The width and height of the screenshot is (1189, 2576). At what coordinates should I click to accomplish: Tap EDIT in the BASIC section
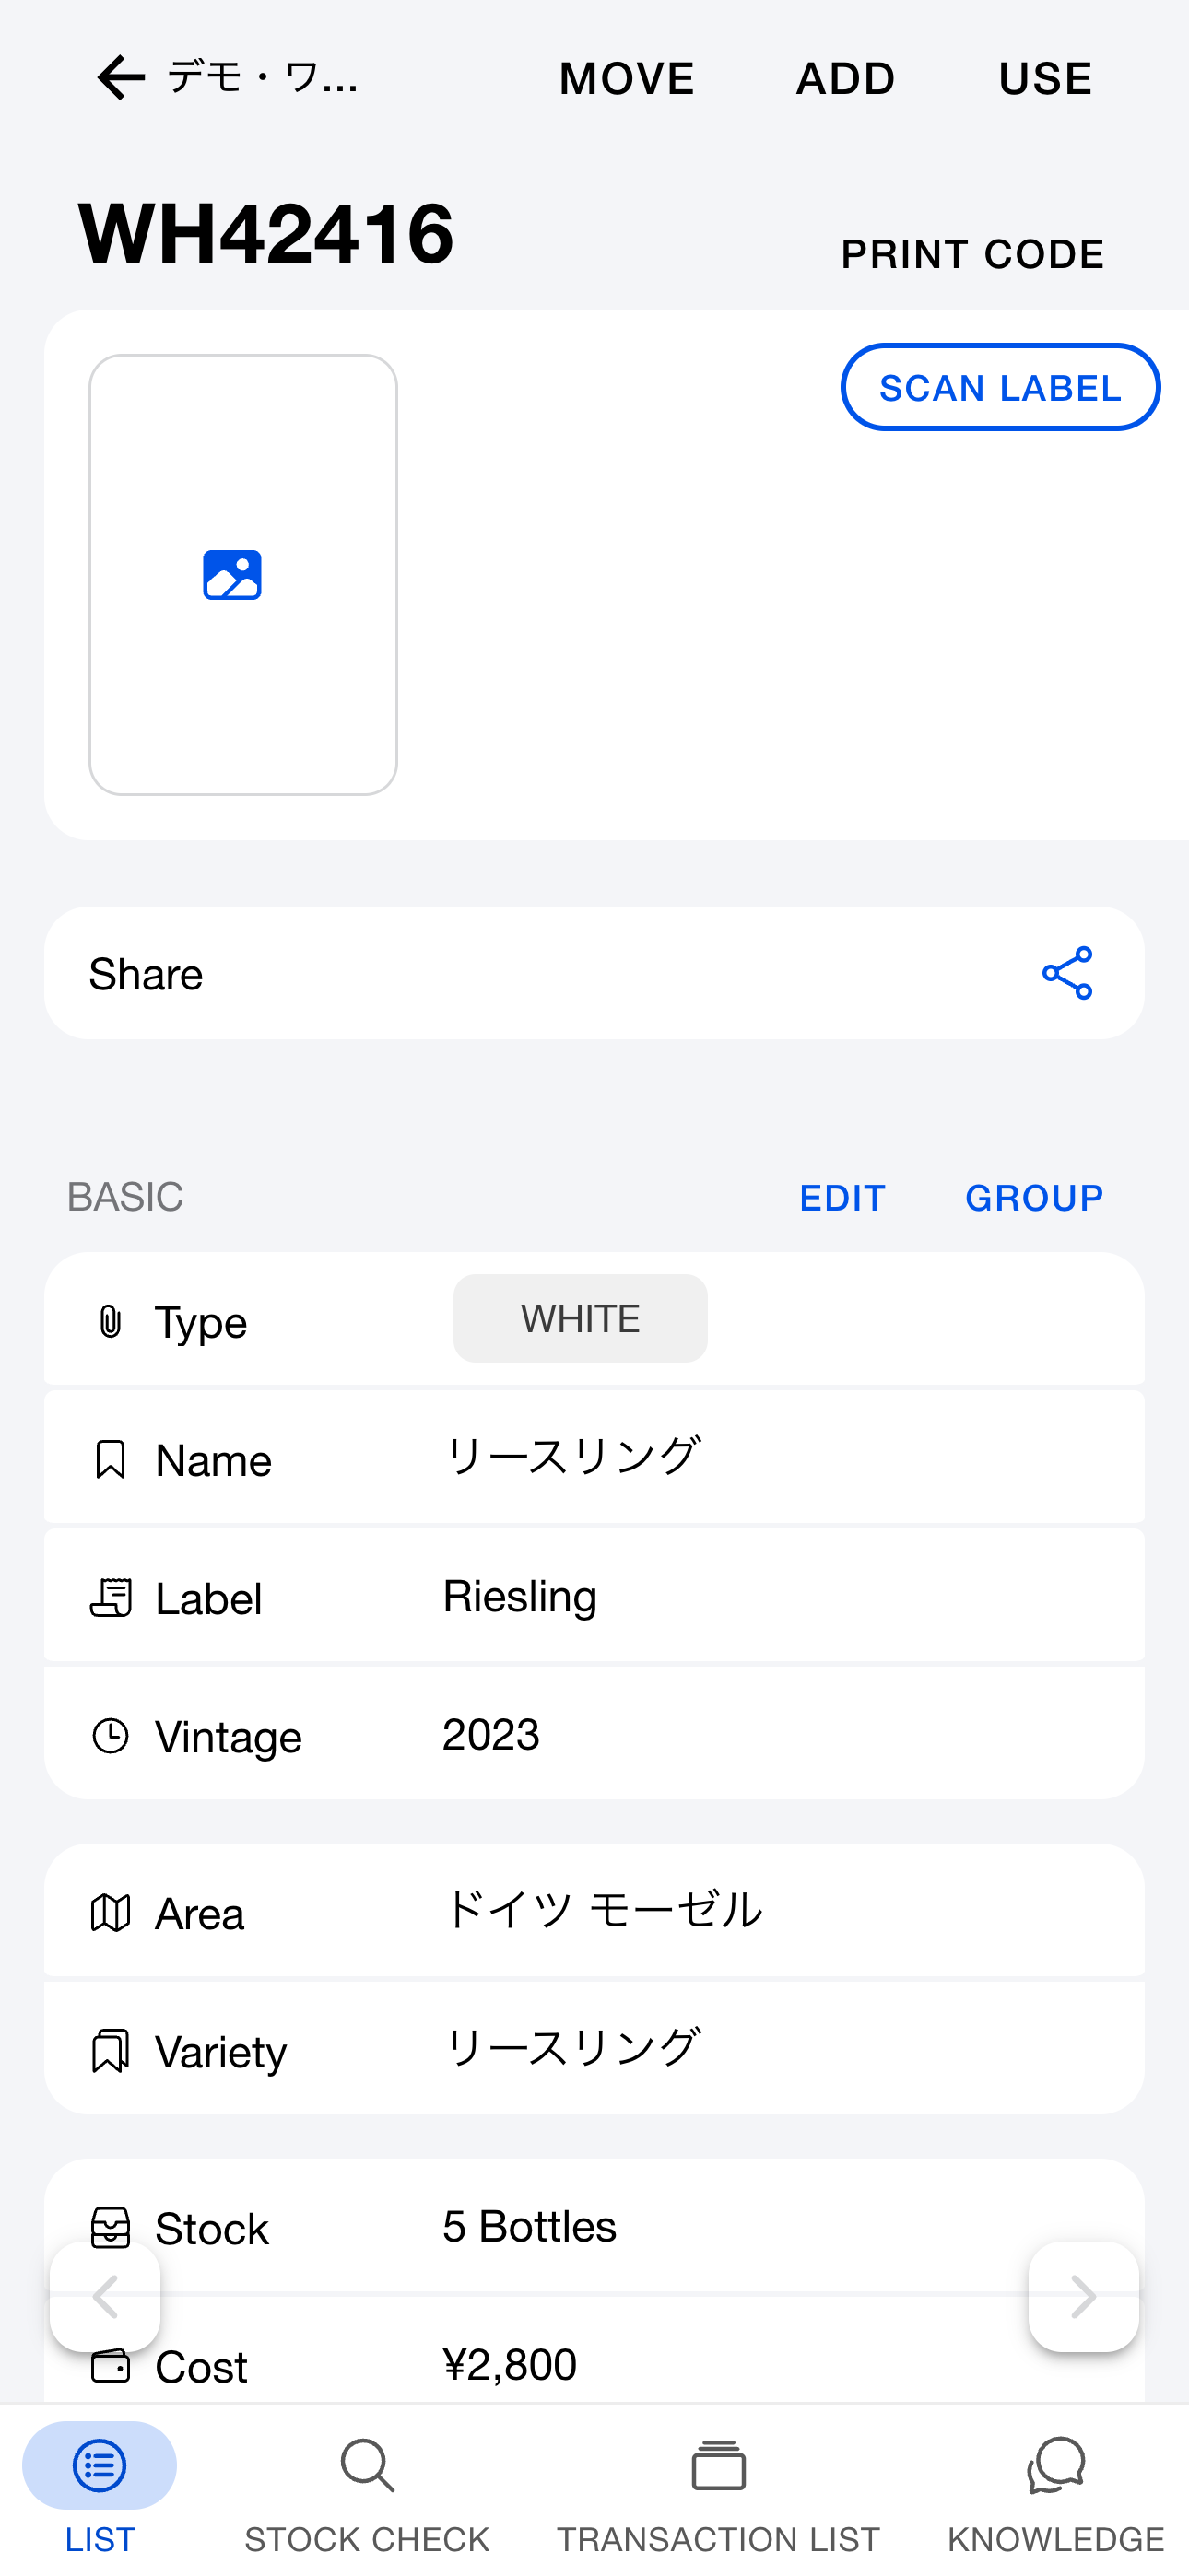842,1197
